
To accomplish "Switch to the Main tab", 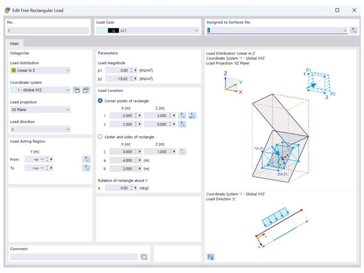I will (x=14, y=44).
